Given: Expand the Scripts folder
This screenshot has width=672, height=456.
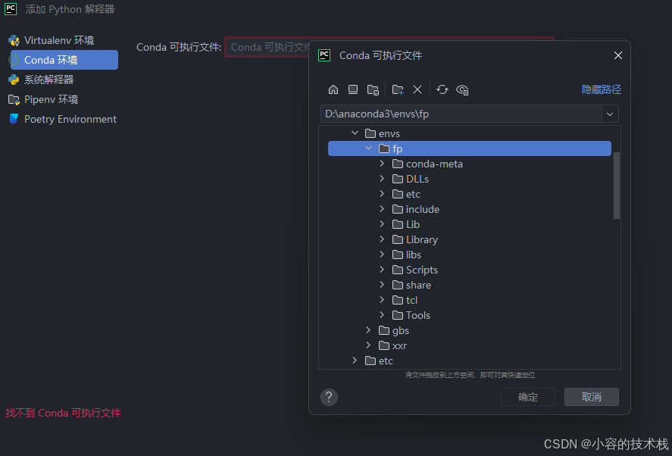Looking at the screenshot, I should point(382,270).
